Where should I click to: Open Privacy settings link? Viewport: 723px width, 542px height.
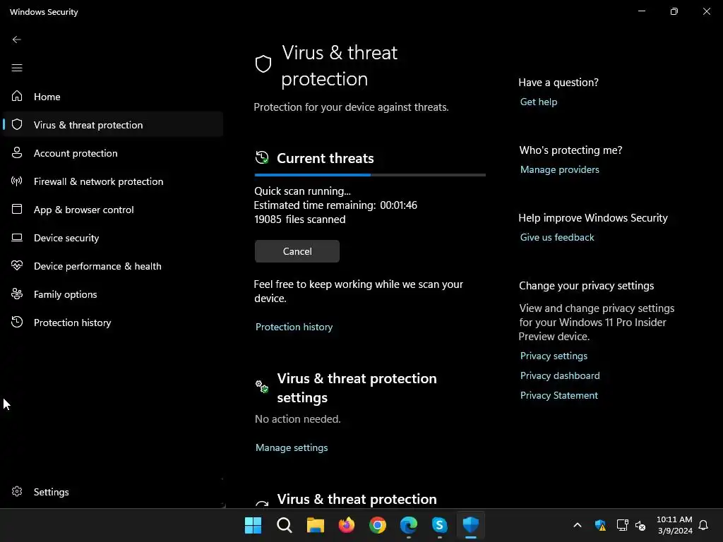554,356
